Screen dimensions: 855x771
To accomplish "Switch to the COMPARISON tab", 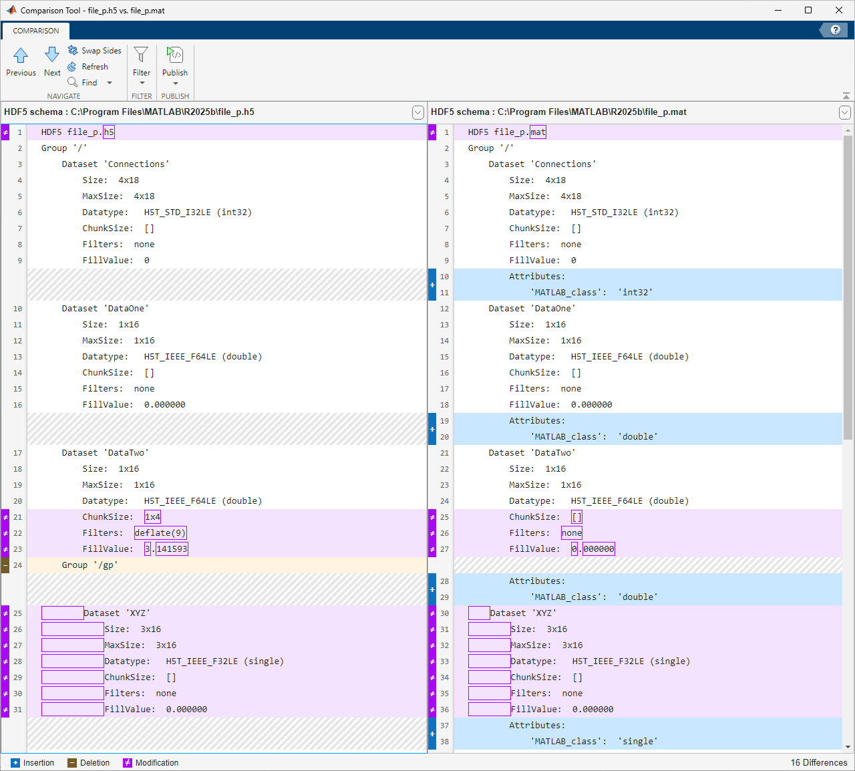I will pyautogui.click(x=35, y=31).
